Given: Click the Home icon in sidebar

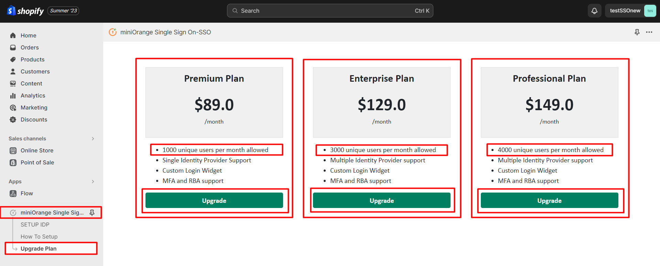Looking at the screenshot, I should coord(13,35).
